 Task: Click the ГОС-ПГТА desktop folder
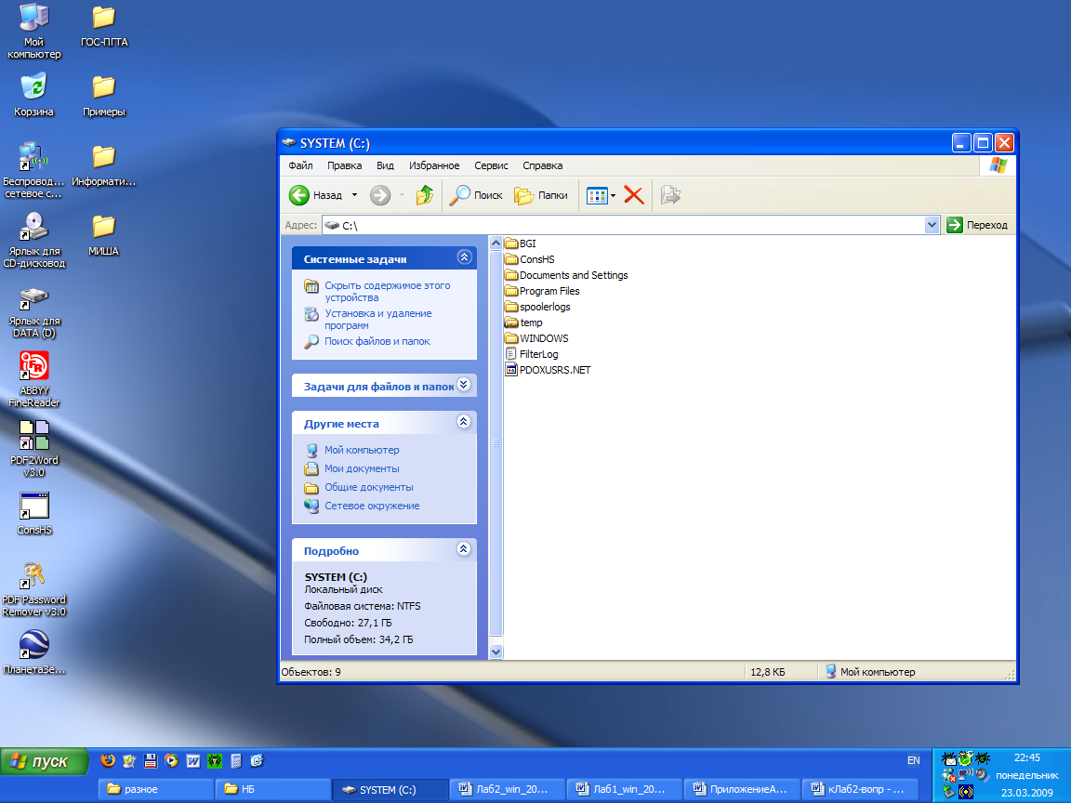tap(104, 26)
